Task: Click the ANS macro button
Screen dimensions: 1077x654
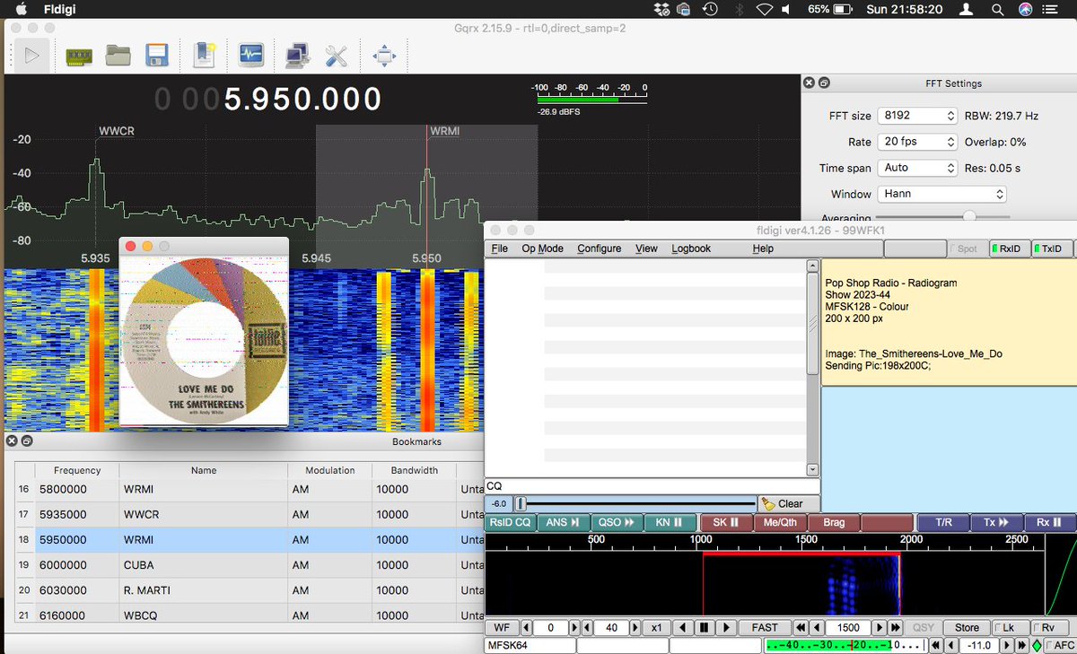Action: pos(563,522)
